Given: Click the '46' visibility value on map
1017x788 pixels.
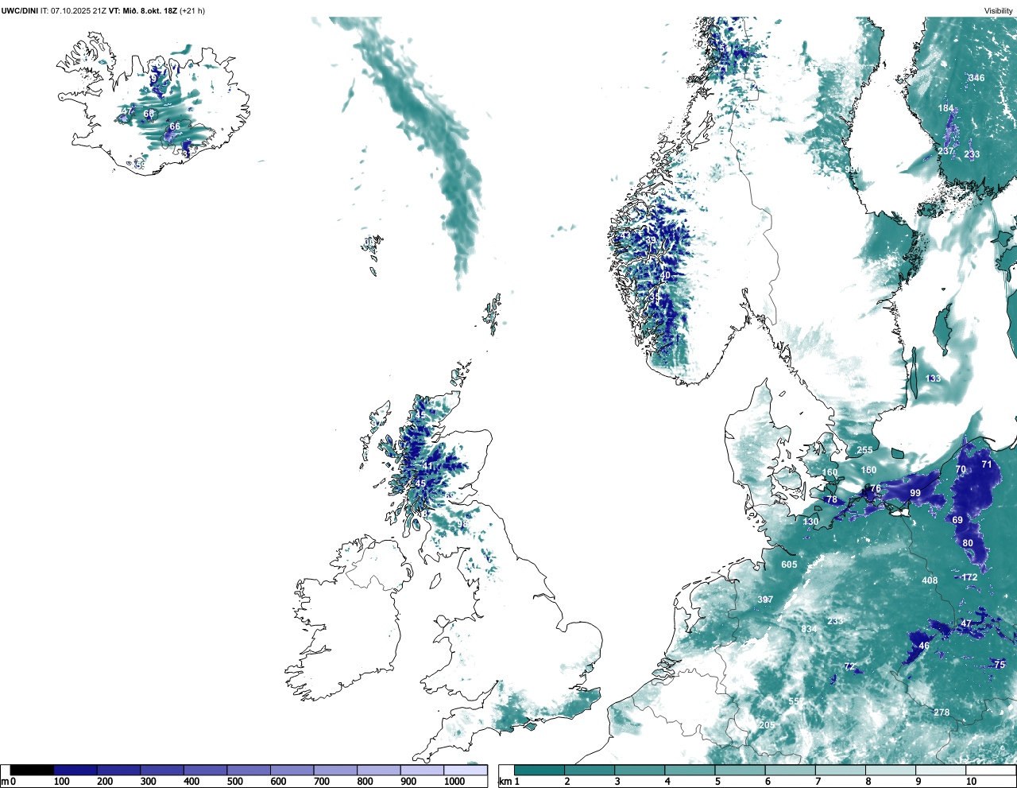Looking at the screenshot, I should point(924,646).
